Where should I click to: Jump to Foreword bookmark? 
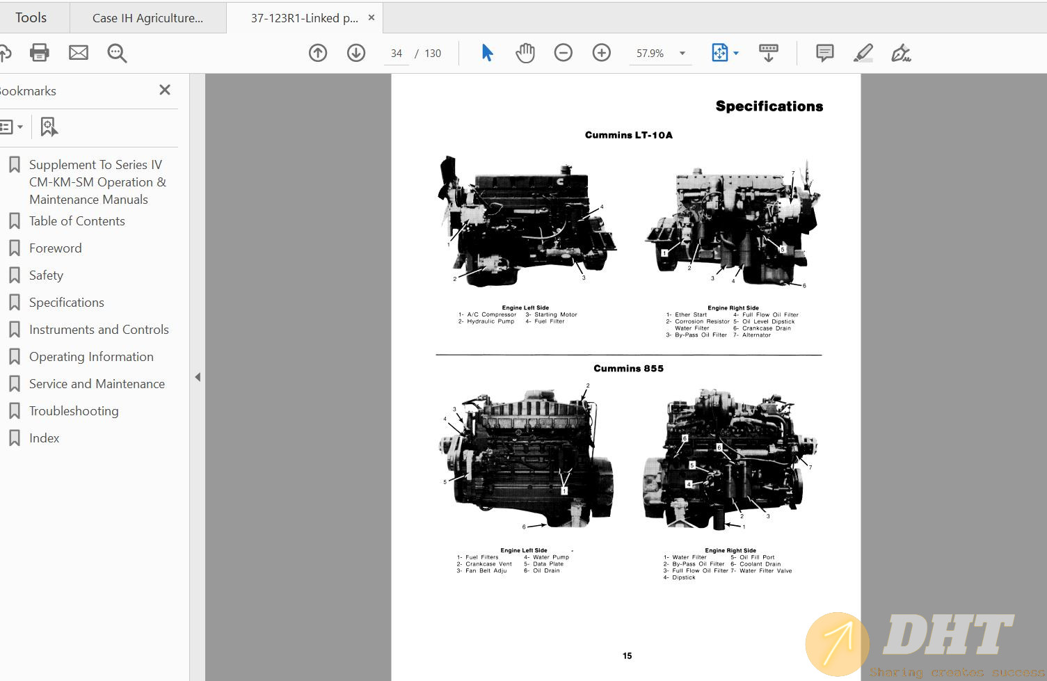(56, 248)
